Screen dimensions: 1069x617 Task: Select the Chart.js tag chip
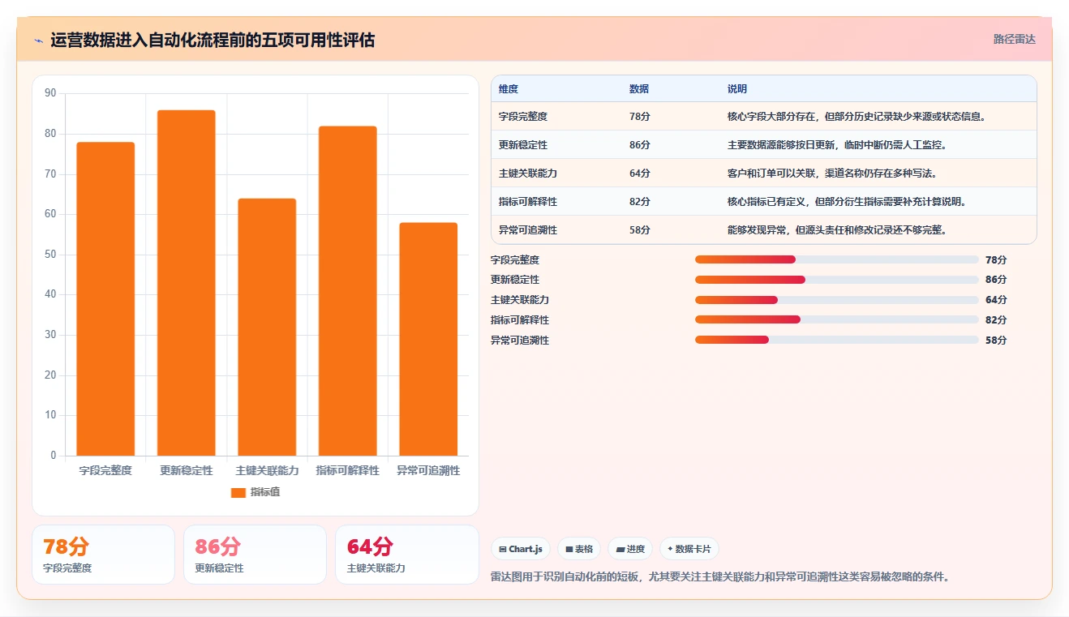pos(521,549)
